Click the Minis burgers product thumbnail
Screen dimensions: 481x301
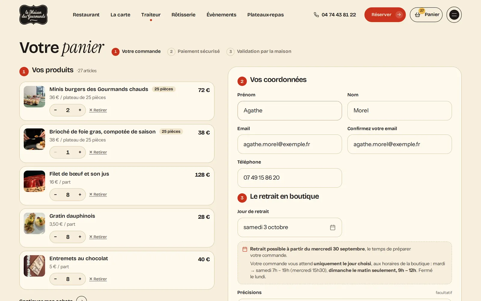coord(34,97)
